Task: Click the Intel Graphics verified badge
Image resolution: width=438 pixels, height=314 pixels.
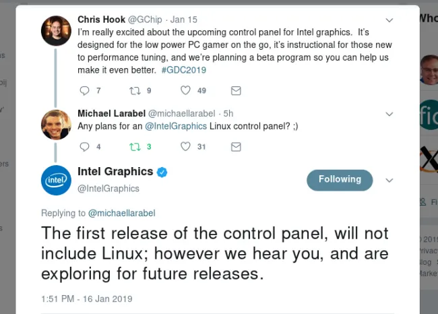Action: (162, 172)
